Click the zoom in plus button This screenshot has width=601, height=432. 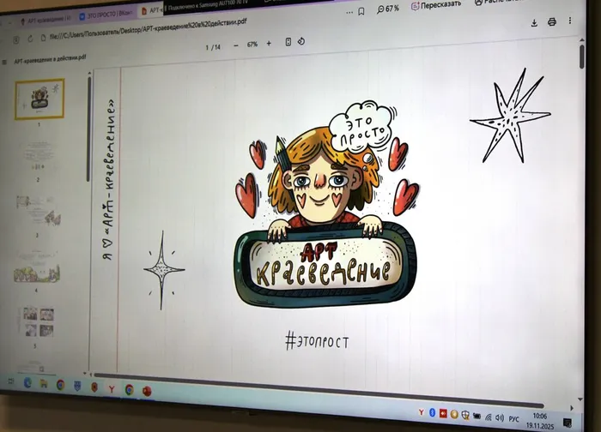click(x=269, y=43)
